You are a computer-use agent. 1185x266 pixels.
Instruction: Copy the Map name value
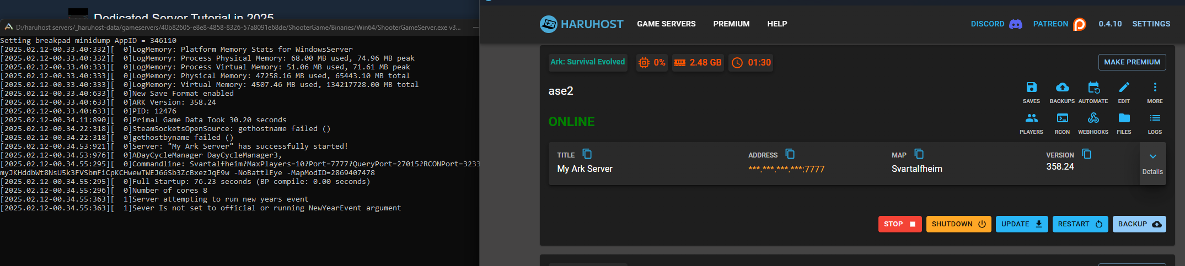tap(919, 154)
